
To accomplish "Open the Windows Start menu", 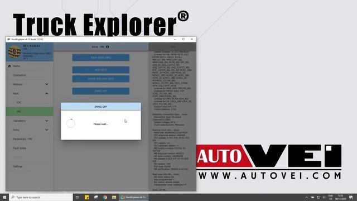I will pos(4,197).
